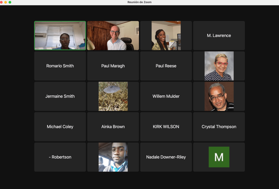Select the Paul Maragh tile
This screenshot has height=189, width=279.
(113, 66)
